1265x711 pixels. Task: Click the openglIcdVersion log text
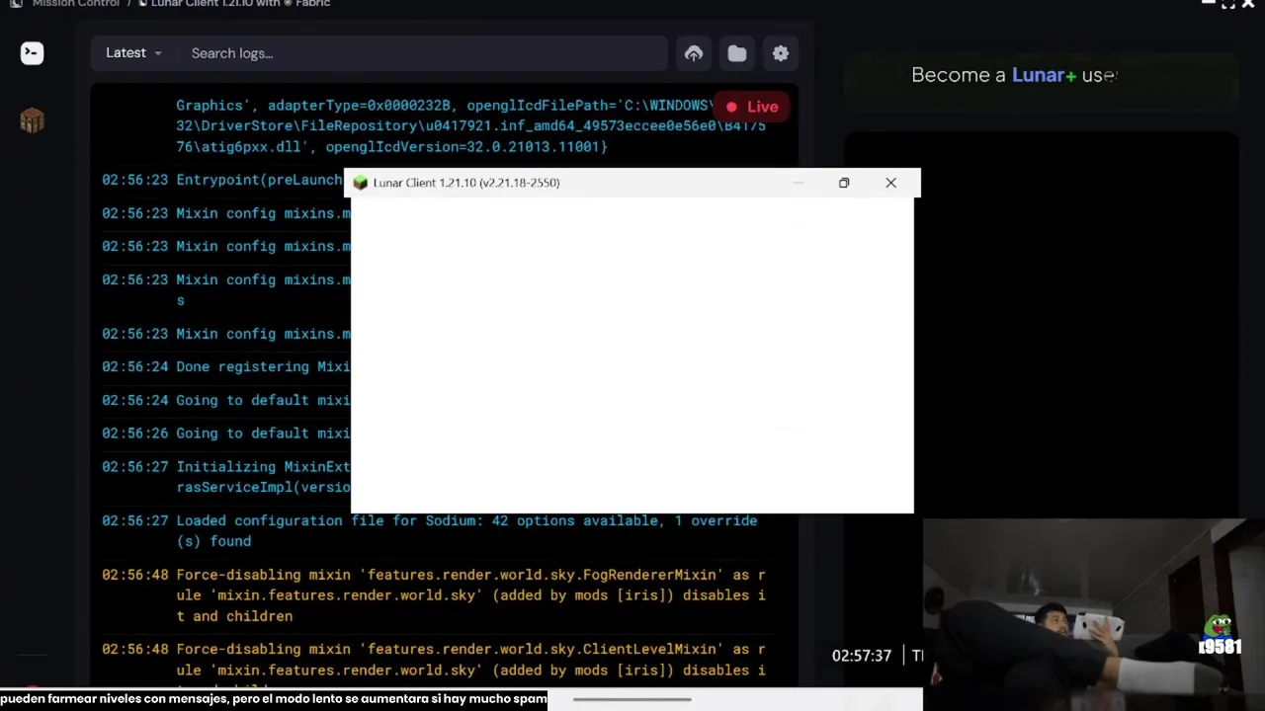[x=464, y=147]
